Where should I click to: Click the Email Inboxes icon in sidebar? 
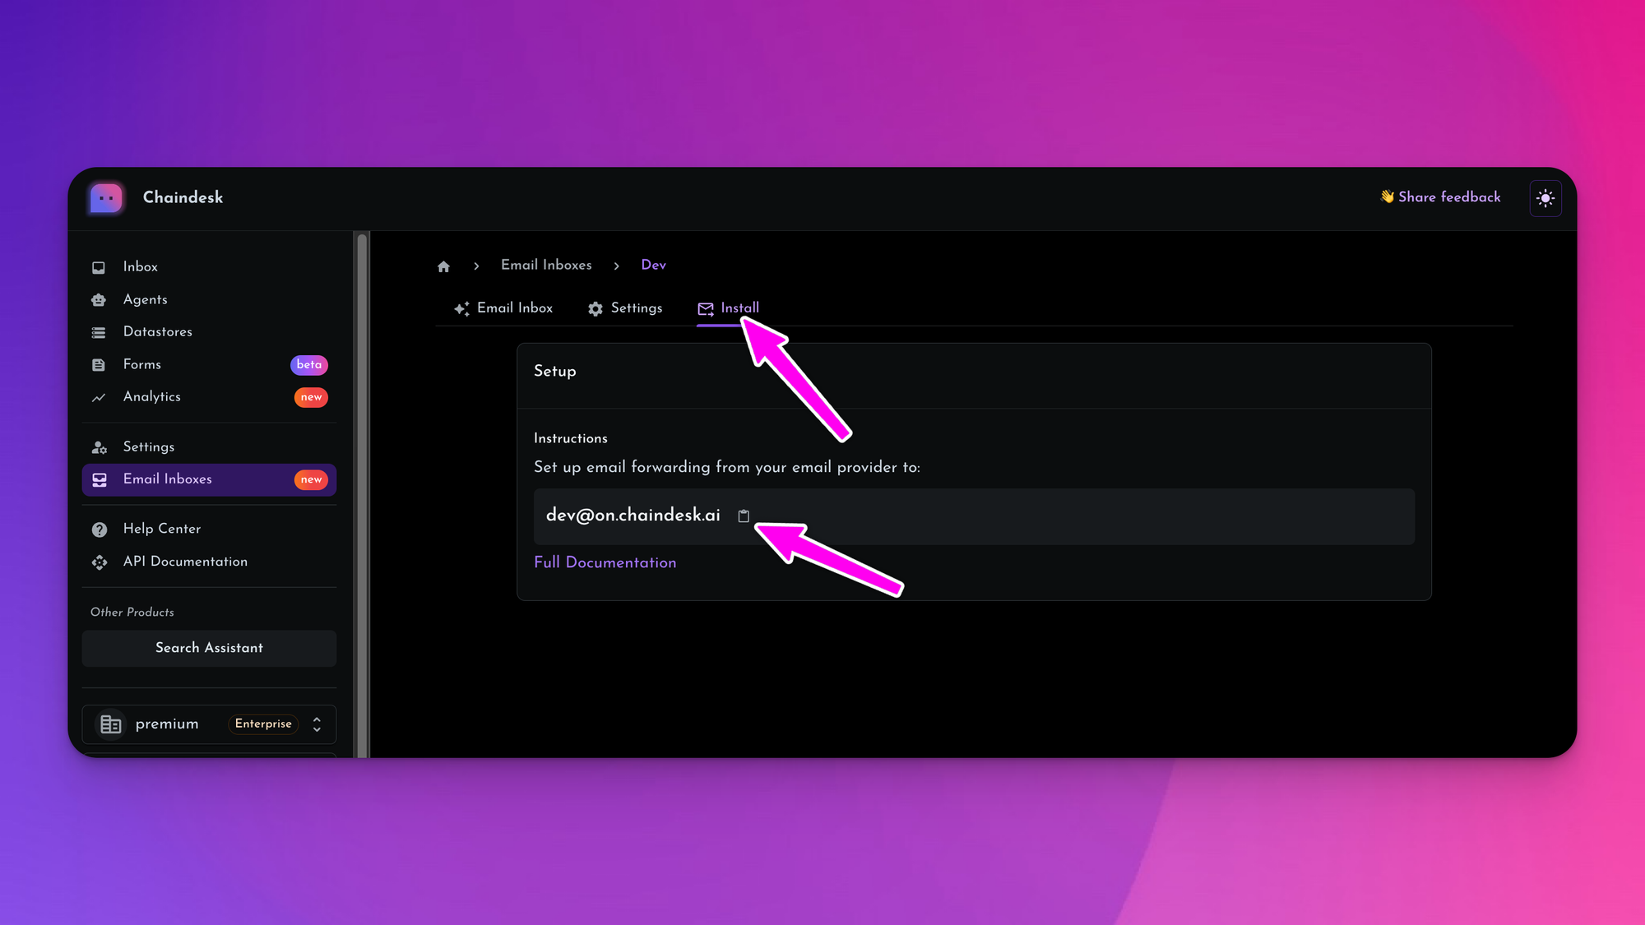click(x=100, y=479)
